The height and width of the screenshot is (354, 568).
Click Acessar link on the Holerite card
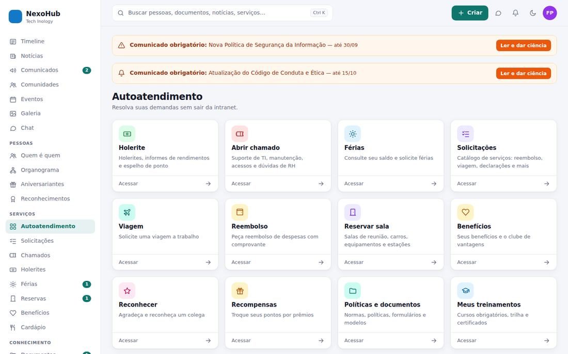tap(128, 183)
